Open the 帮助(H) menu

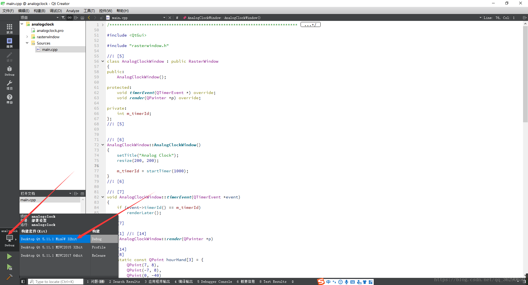pos(122,11)
